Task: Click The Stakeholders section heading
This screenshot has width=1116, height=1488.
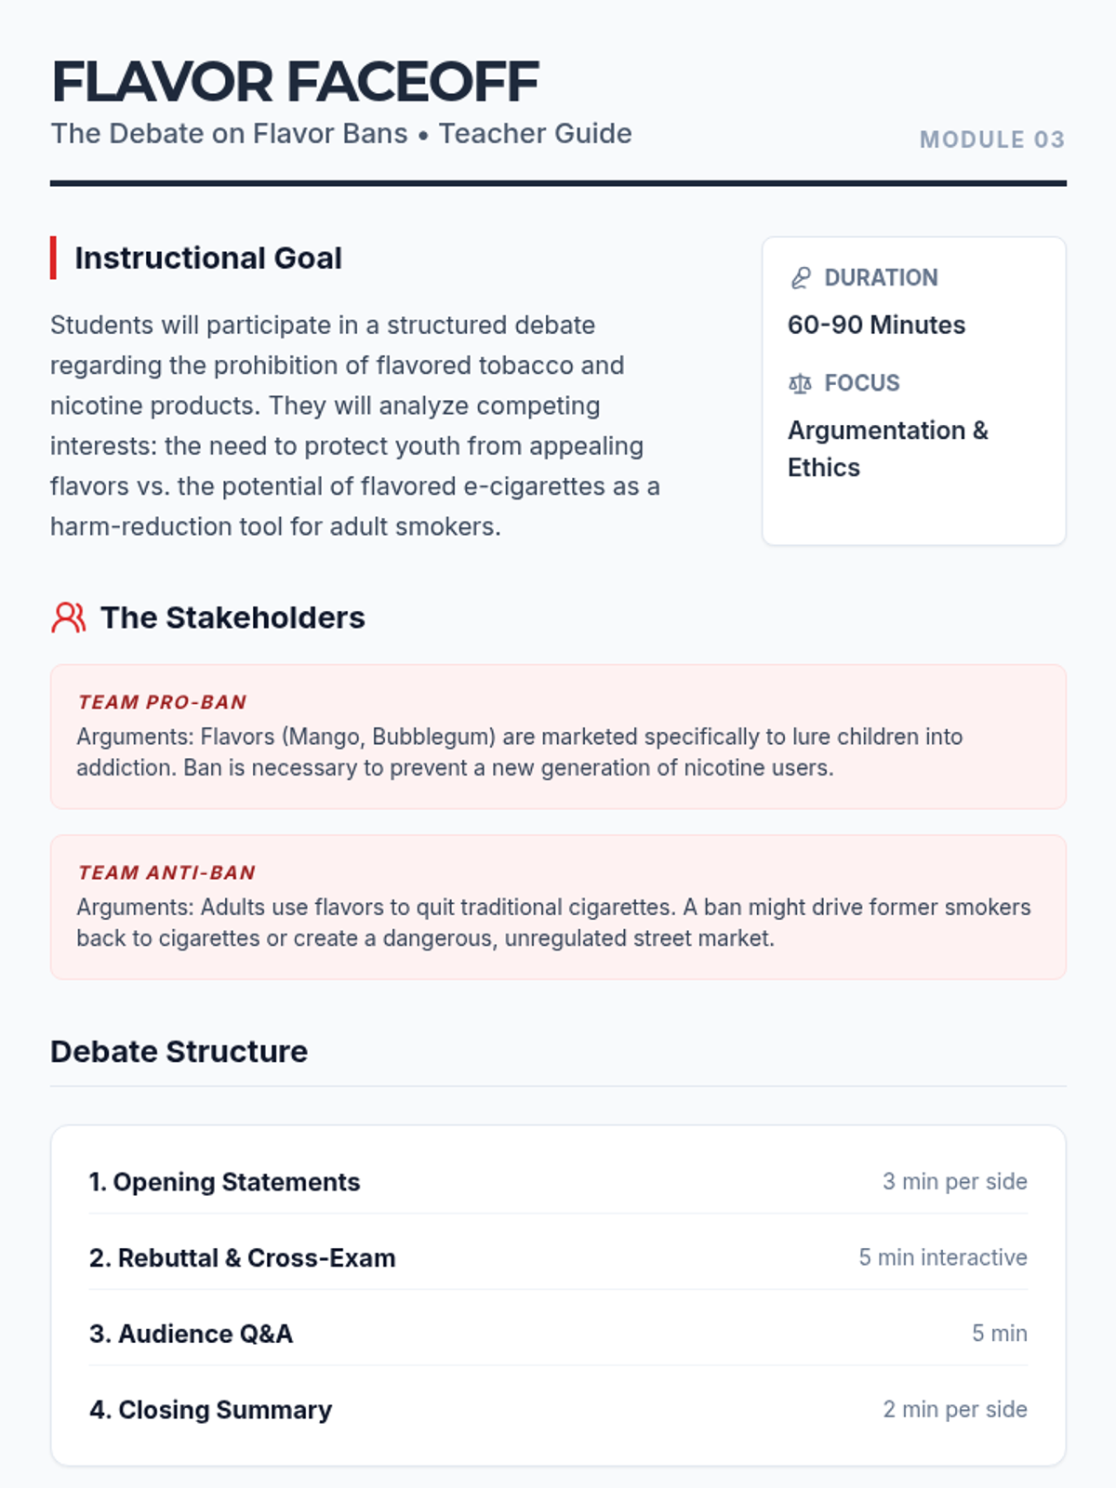Action: coord(232,618)
